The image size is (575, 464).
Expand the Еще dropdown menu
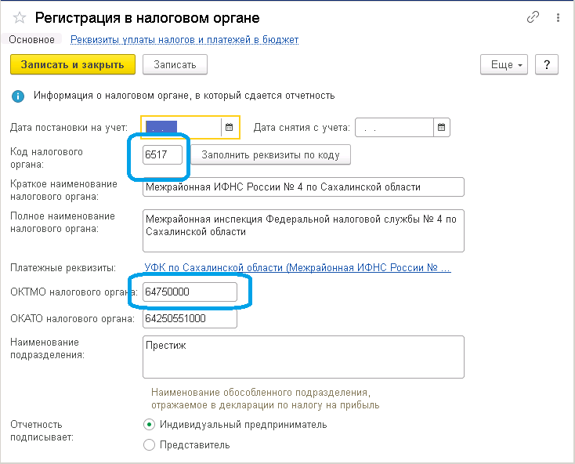click(x=504, y=64)
